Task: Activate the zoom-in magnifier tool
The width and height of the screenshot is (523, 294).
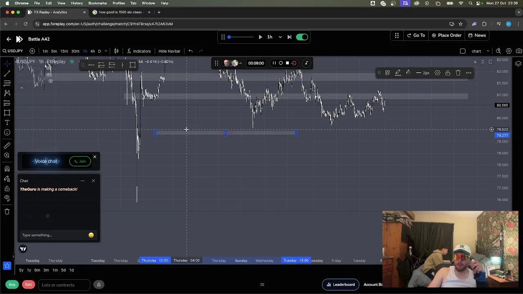Action: tap(7, 155)
